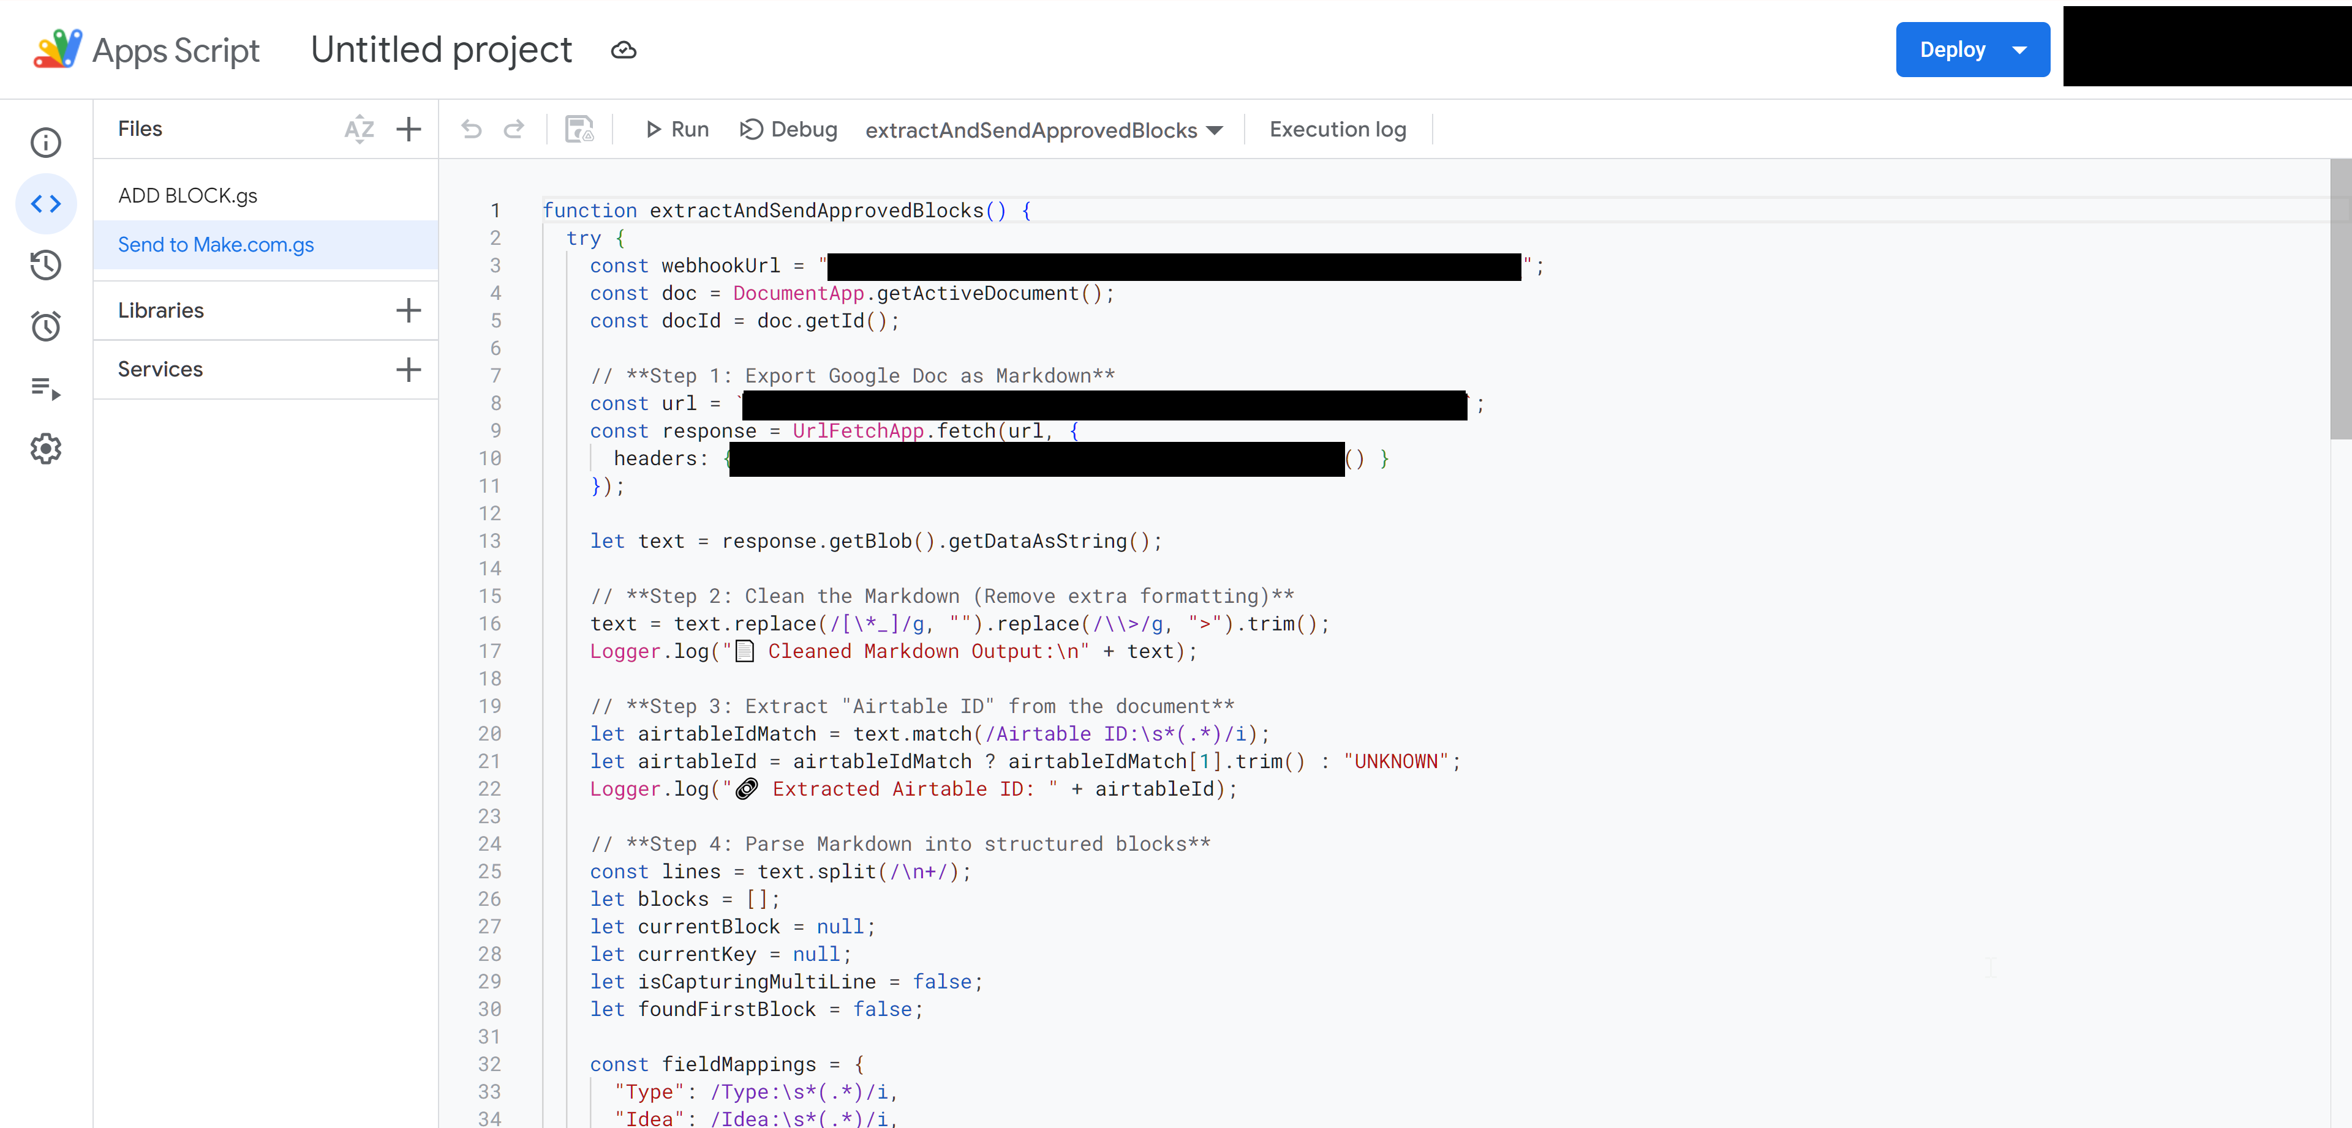
Task: Click the undo arrow in toolbar
Action: [471, 130]
